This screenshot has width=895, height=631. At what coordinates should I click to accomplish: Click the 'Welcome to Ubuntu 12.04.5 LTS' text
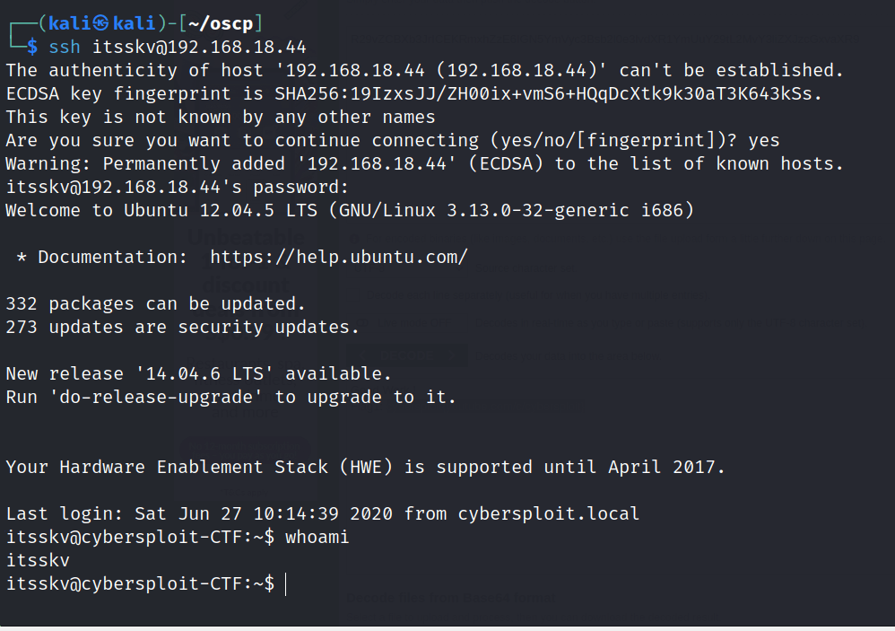(x=166, y=210)
